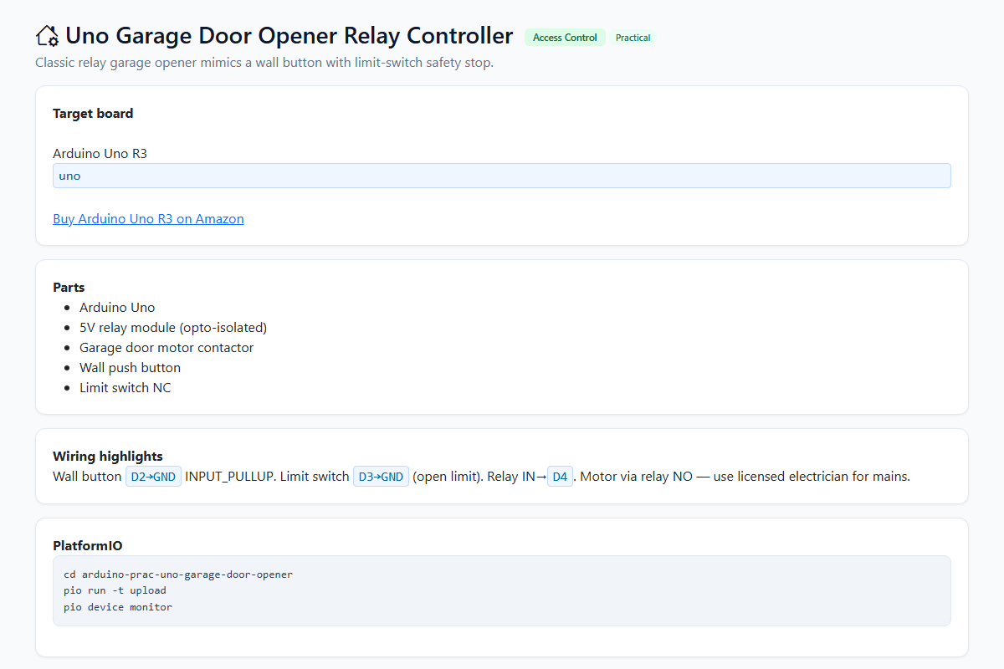Click '5V relay module (opto-isolated)' list item
This screenshot has width=1004, height=669.
(x=173, y=328)
